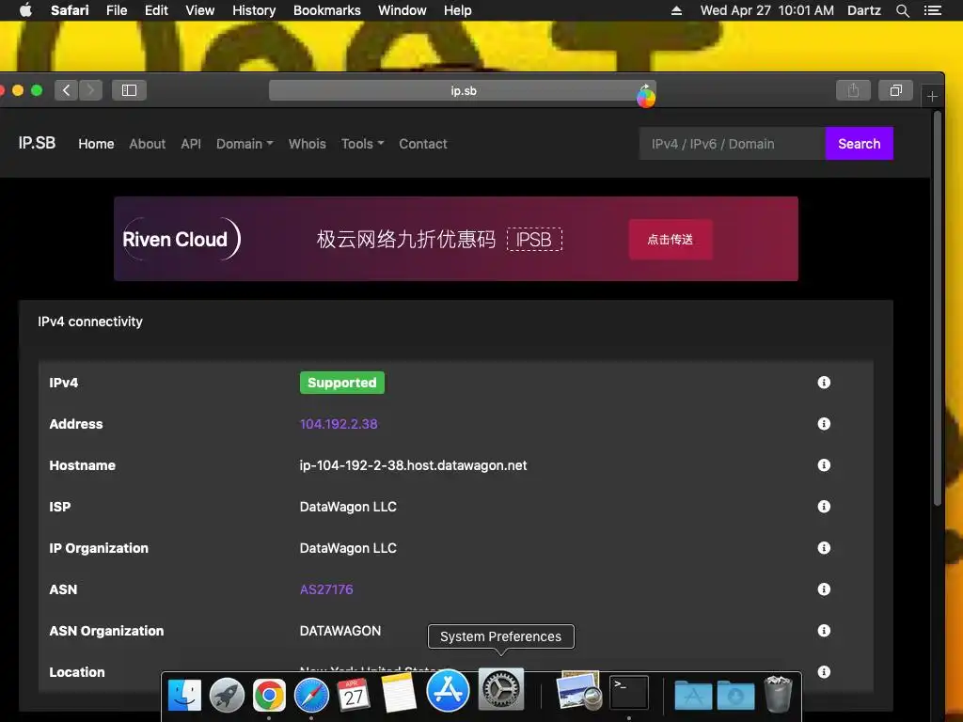The width and height of the screenshot is (963, 722).
Task: Open Preview icon in the Dock
Action: pyautogui.click(x=578, y=691)
